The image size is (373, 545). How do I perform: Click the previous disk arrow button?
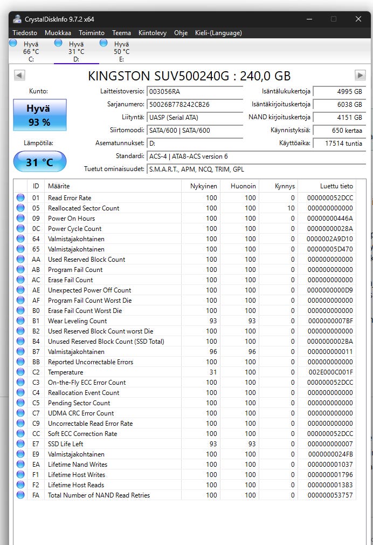point(19,75)
